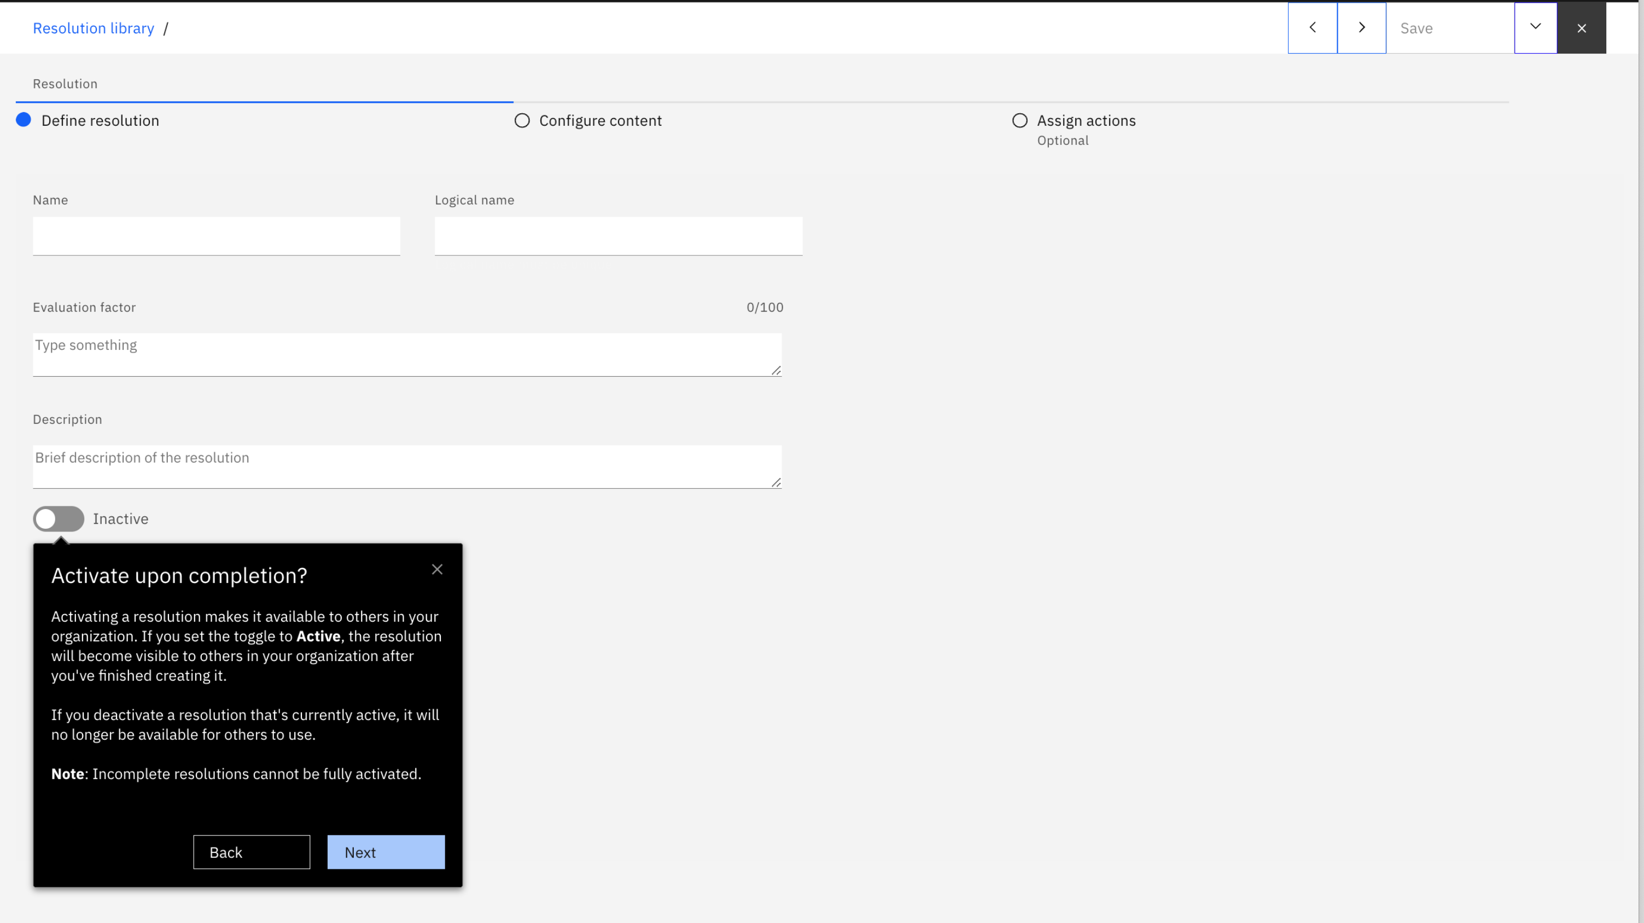Select the Define resolution step
1644x923 pixels.
[100, 120]
